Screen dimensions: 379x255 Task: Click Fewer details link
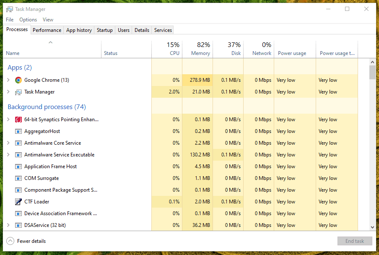coord(31,241)
